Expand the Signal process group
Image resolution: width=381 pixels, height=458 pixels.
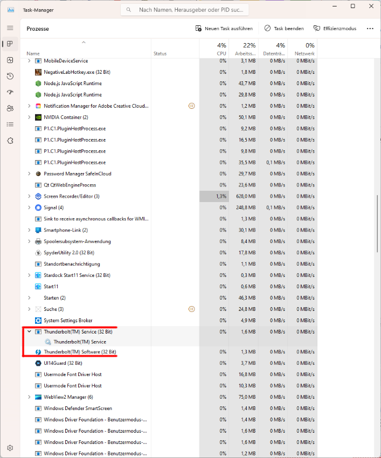[x=29, y=207]
